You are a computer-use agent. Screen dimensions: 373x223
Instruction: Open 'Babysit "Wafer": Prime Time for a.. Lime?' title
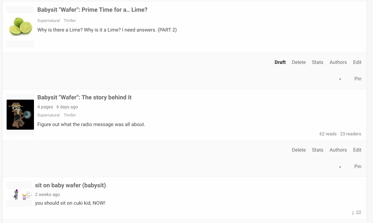pos(92,10)
